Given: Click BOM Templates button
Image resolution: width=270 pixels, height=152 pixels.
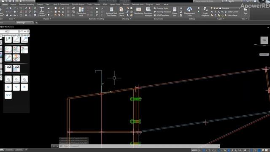Looking at the screenshot, I should click(161, 15).
